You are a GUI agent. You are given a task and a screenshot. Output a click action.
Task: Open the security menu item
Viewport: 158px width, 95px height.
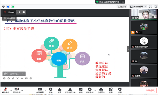51,91
